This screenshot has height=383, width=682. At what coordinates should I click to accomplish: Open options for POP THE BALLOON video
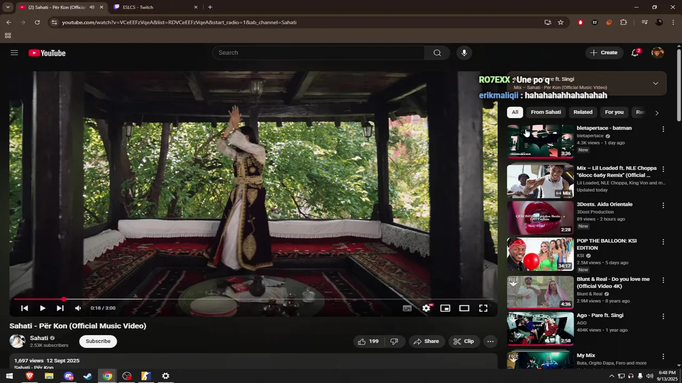663,242
